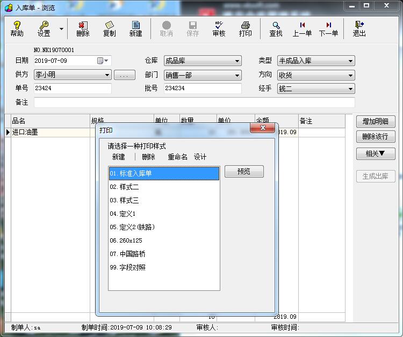Open the 仓库 warehouse dropdown
The height and width of the screenshot is (337, 403).
237,61
